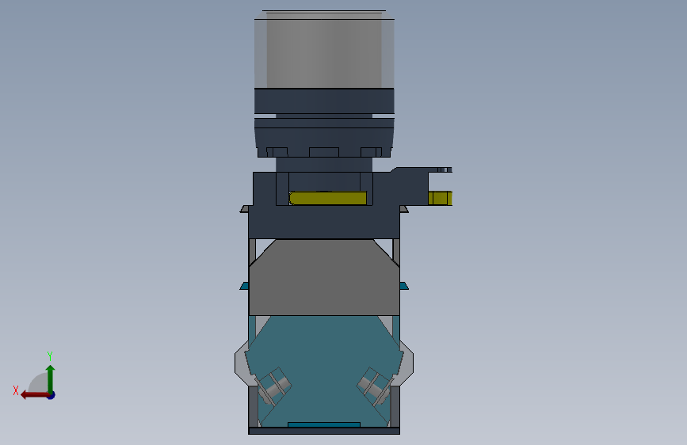Select the yellow bar in the center slot
The height and width of the screenshot is (445, 687).
328,198
